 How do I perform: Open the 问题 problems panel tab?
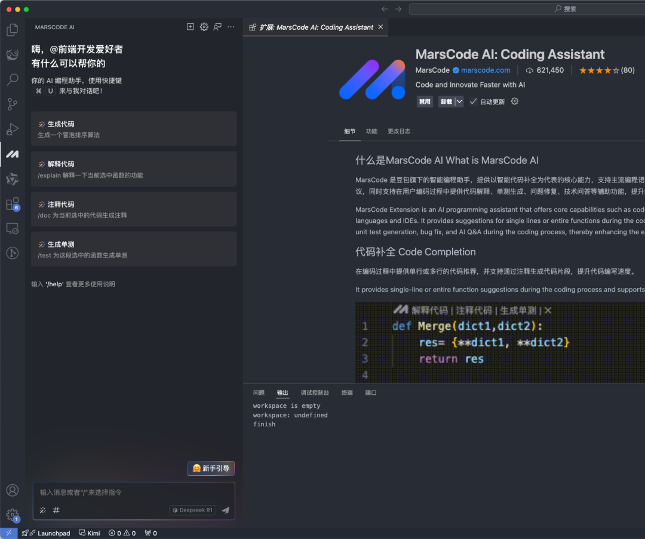tap(259, 393)
